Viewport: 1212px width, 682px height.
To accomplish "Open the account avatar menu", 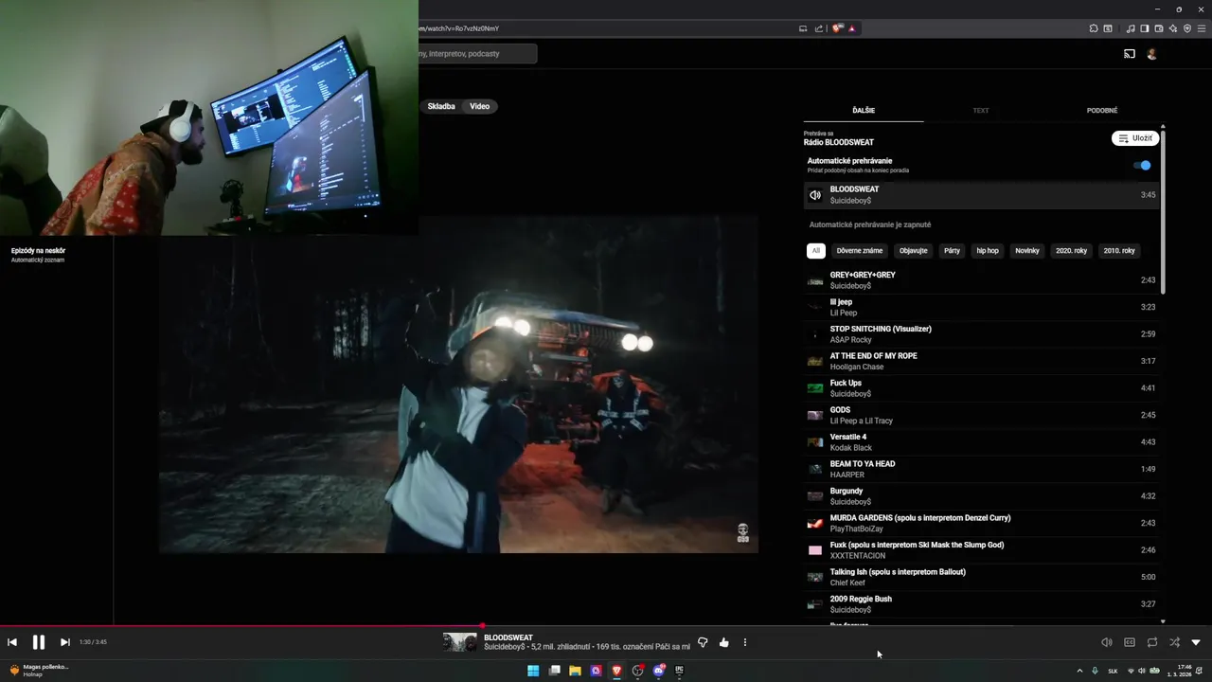I will point(1152,54).
